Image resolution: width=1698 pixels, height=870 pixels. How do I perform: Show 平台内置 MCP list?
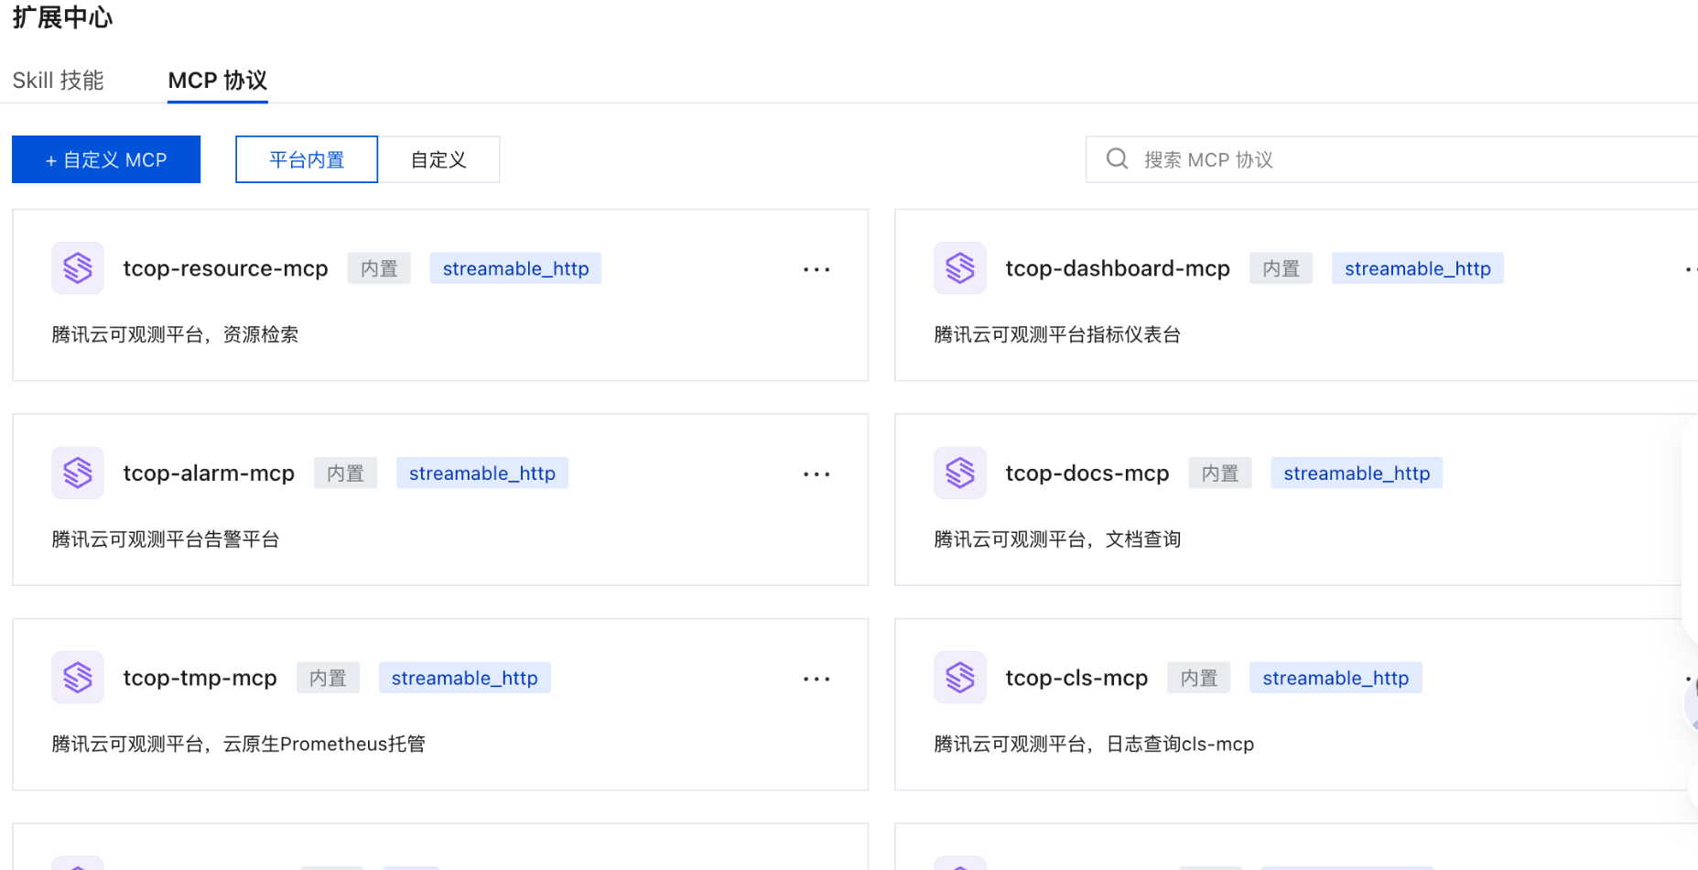click(307, 159)
